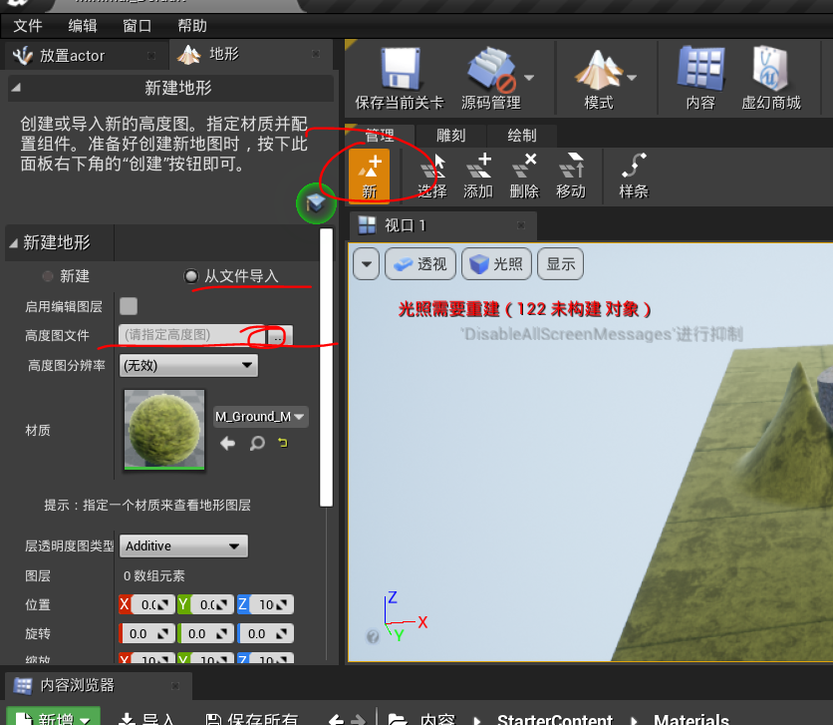Open the viewport options dropdown arrow

tap(366, 263)
